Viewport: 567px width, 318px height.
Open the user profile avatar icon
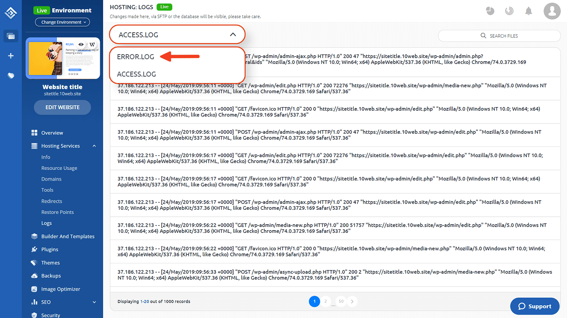click(x=552, y=11)
